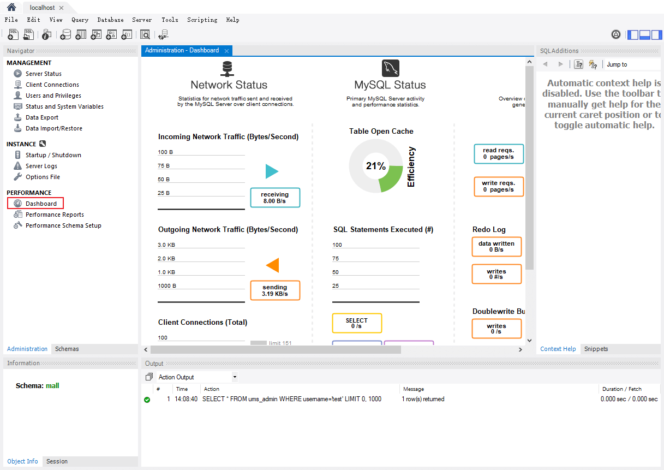Click the Table Open Cache efficiency gauge
Image resolution: width=664 pixels, height=470 pixels.
coord(376,166)
